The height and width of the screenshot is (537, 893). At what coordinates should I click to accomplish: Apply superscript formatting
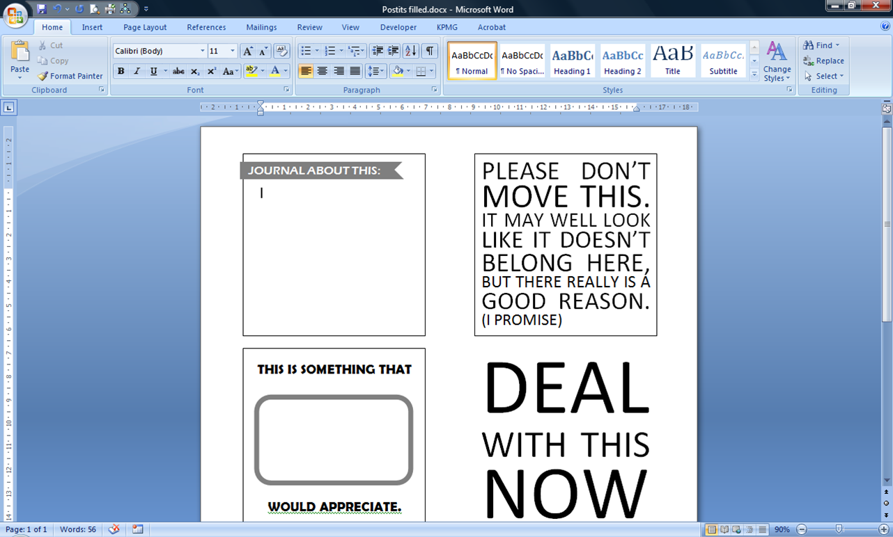[x=211, y=71]
